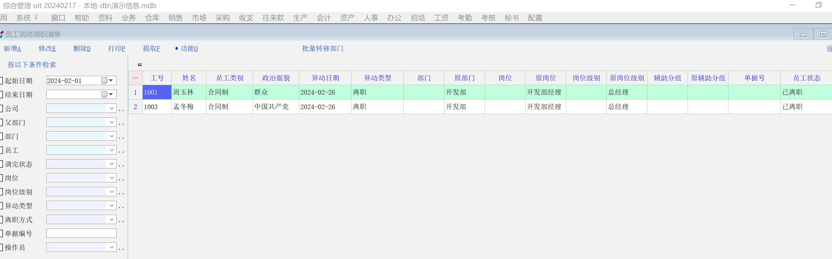Open the 工资 menu
The image size is (832, 259).
[441, 18]
